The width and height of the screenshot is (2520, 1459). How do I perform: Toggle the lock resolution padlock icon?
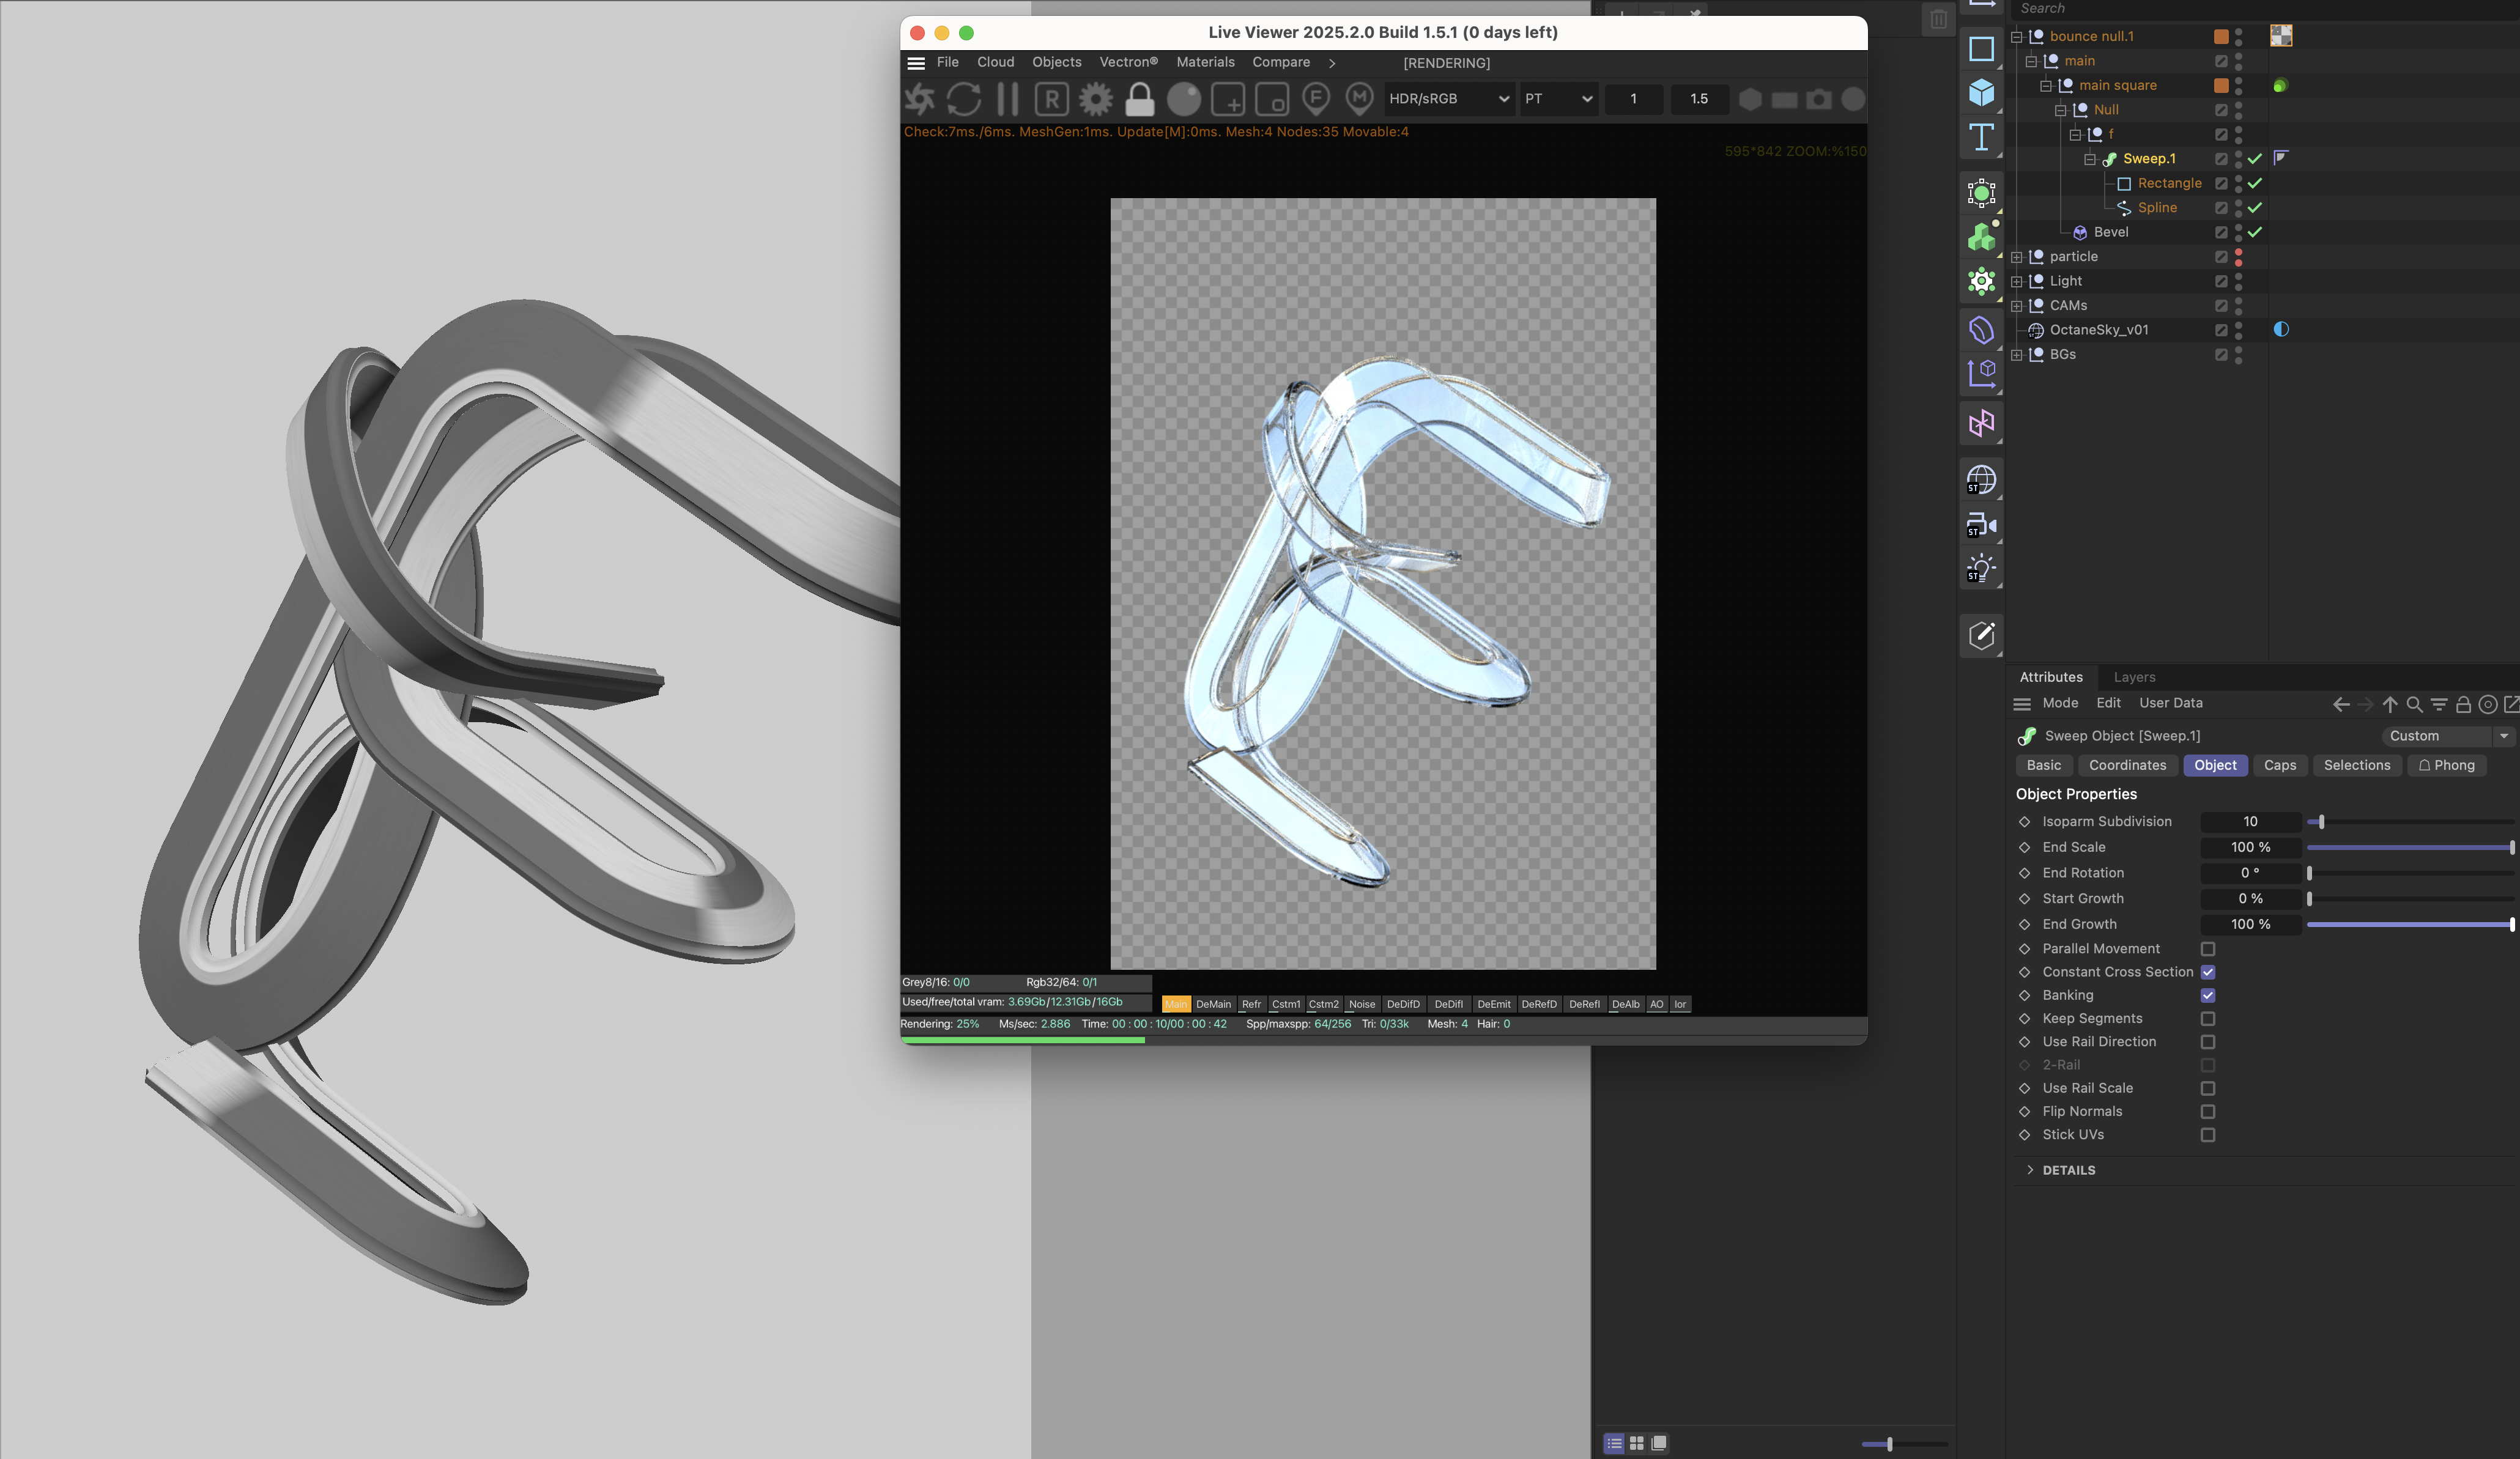tap(1140, 99)
